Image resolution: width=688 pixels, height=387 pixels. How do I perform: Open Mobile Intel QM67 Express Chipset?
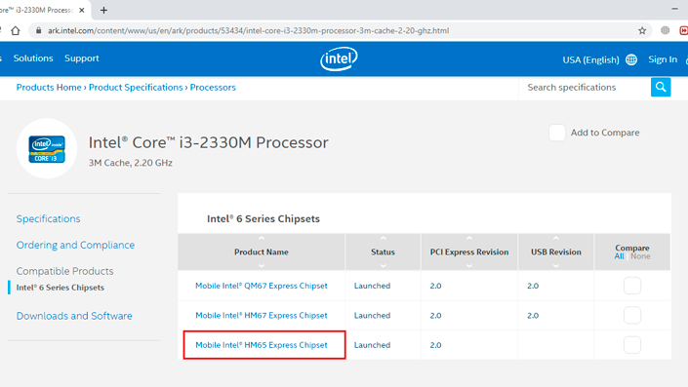pos(262,286)
